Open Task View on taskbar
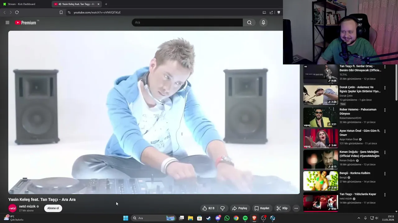 click(182, 218)
